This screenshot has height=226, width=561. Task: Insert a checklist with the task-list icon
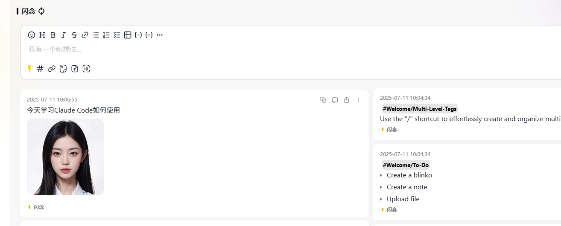[117, 35]
